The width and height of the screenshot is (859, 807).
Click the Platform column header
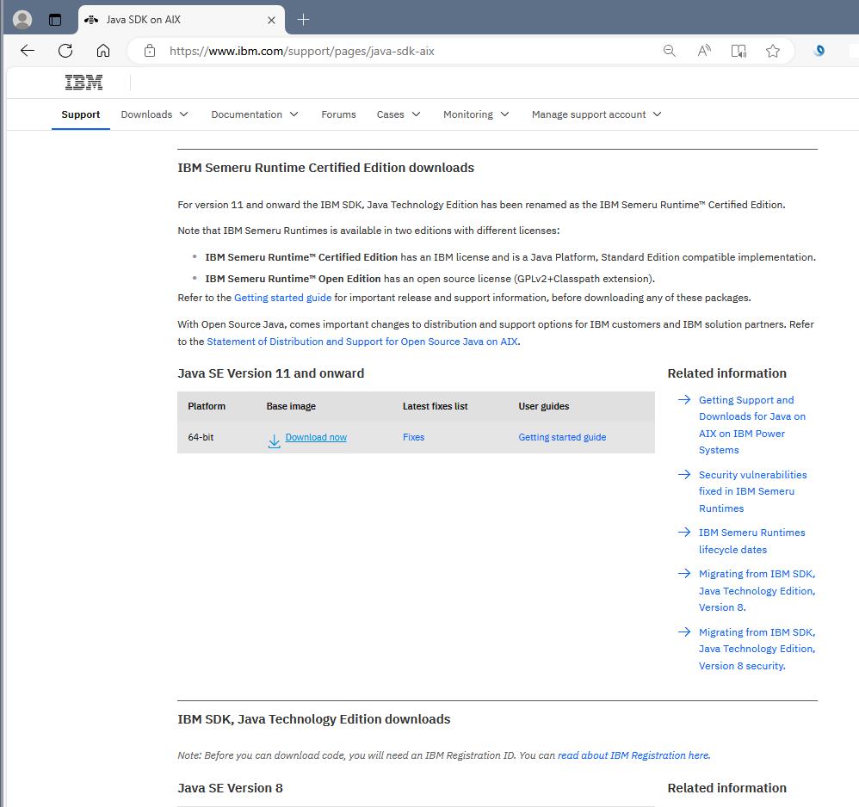tap(207, 406)
